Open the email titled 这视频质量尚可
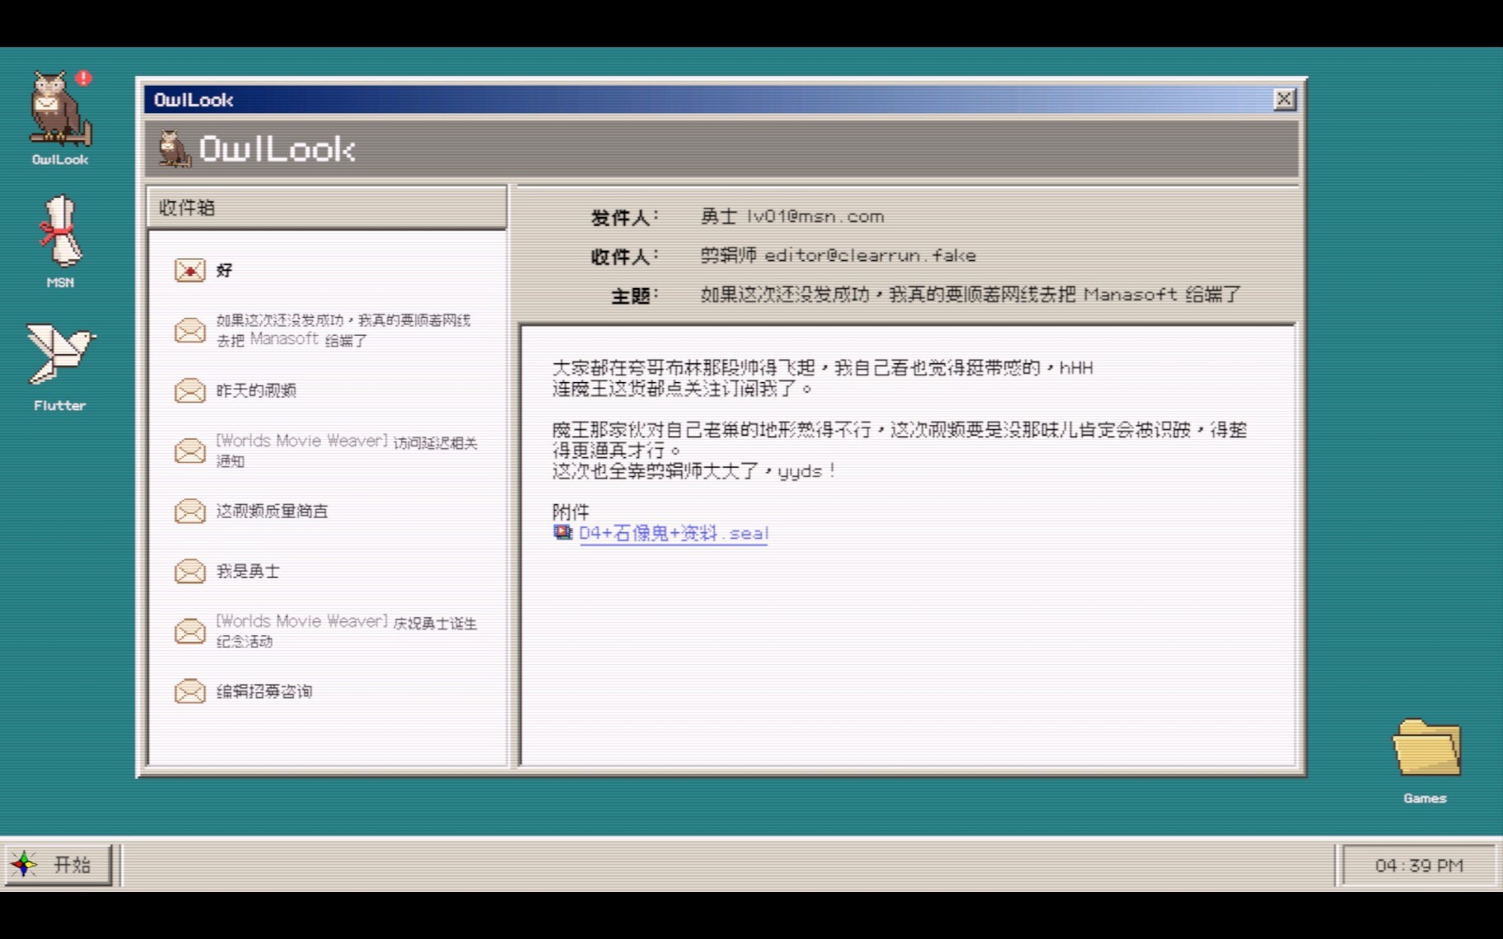The image size is (1503, 939). pyautogui.click(x=272, y=512)
